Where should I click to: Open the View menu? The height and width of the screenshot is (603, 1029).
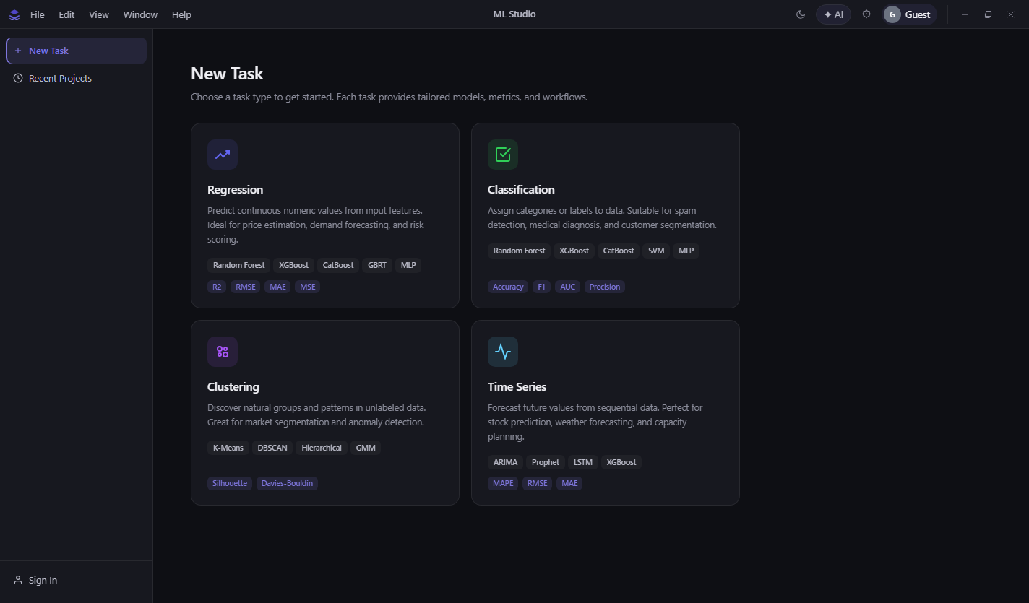click(99, 14)
